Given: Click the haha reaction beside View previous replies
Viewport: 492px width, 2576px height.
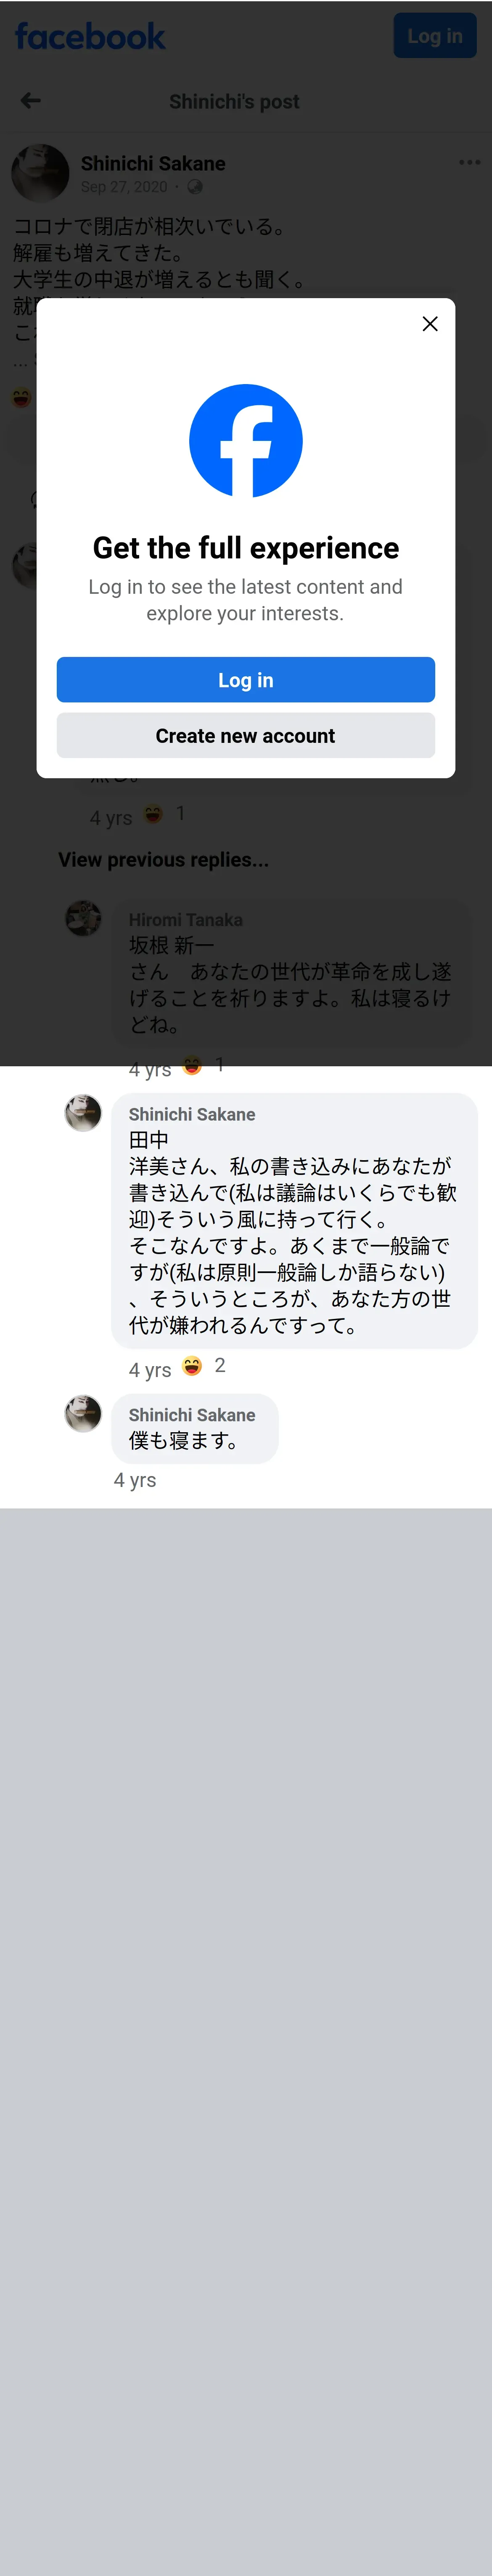Looking at the screenshot, I should pos(153,814).
